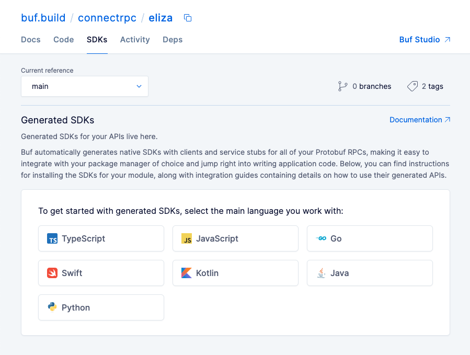The height and width of the screenshot is (355, 470).
Task: Click the branch icon beside 0 branches
Action: pyautogui.click(x=342, y=86)
